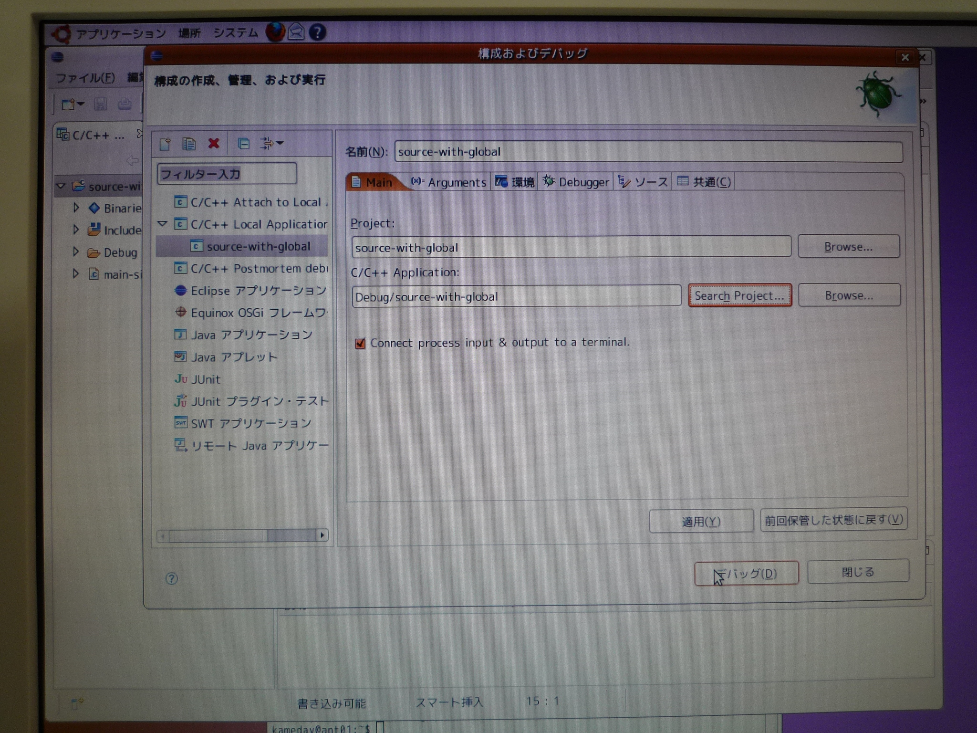Screen dimensions: 977x733
Task: Click the Duplicate launch configuration icon
Action: point(189,143)
